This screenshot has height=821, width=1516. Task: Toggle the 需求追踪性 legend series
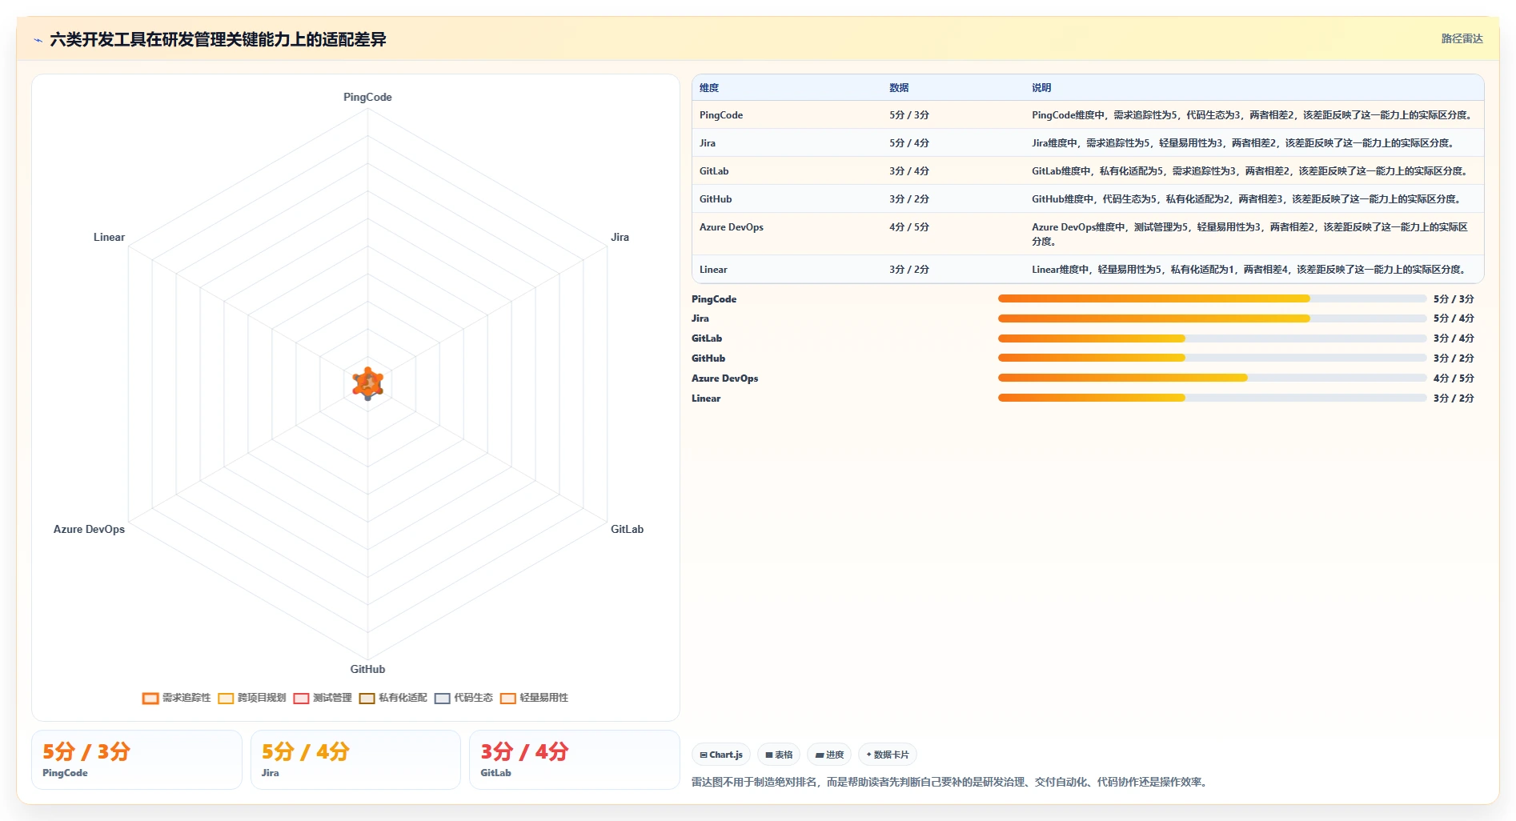[177, 698]
